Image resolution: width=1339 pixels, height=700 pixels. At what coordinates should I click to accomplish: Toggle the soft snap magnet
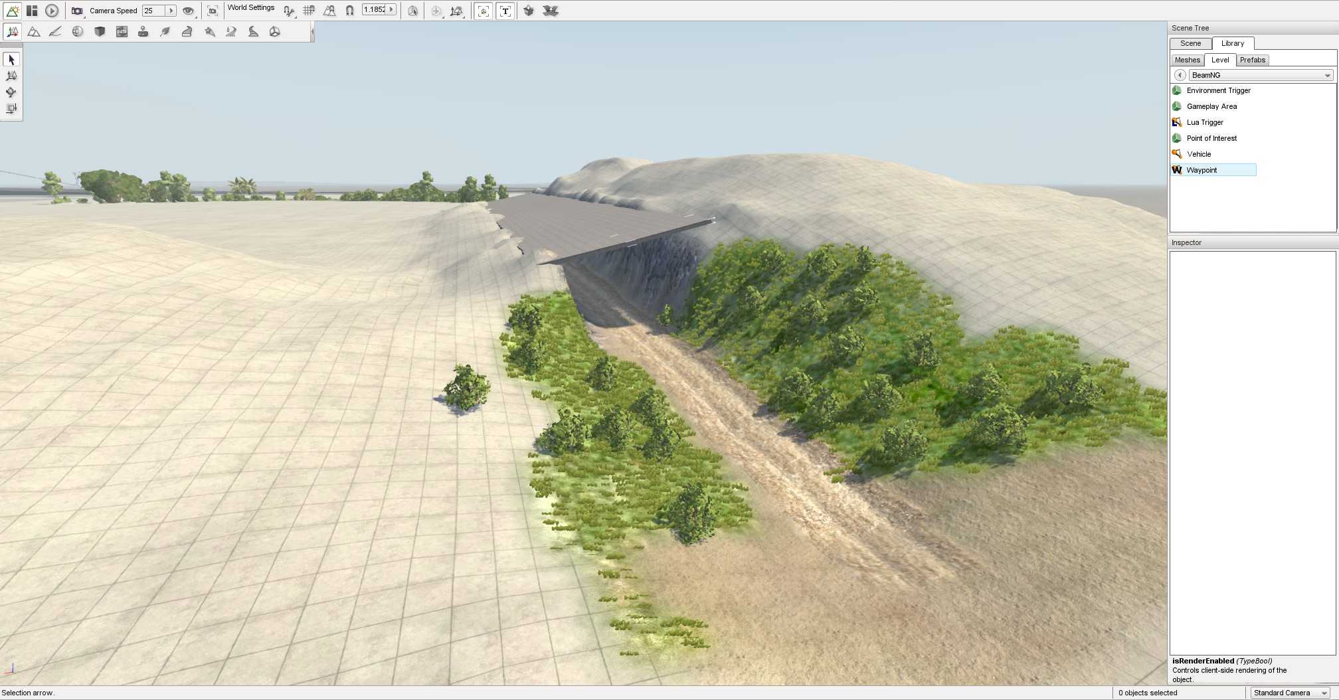[x=350, y=11]
